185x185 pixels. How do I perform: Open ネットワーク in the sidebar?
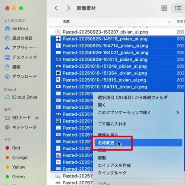click(x=21, y=127)
